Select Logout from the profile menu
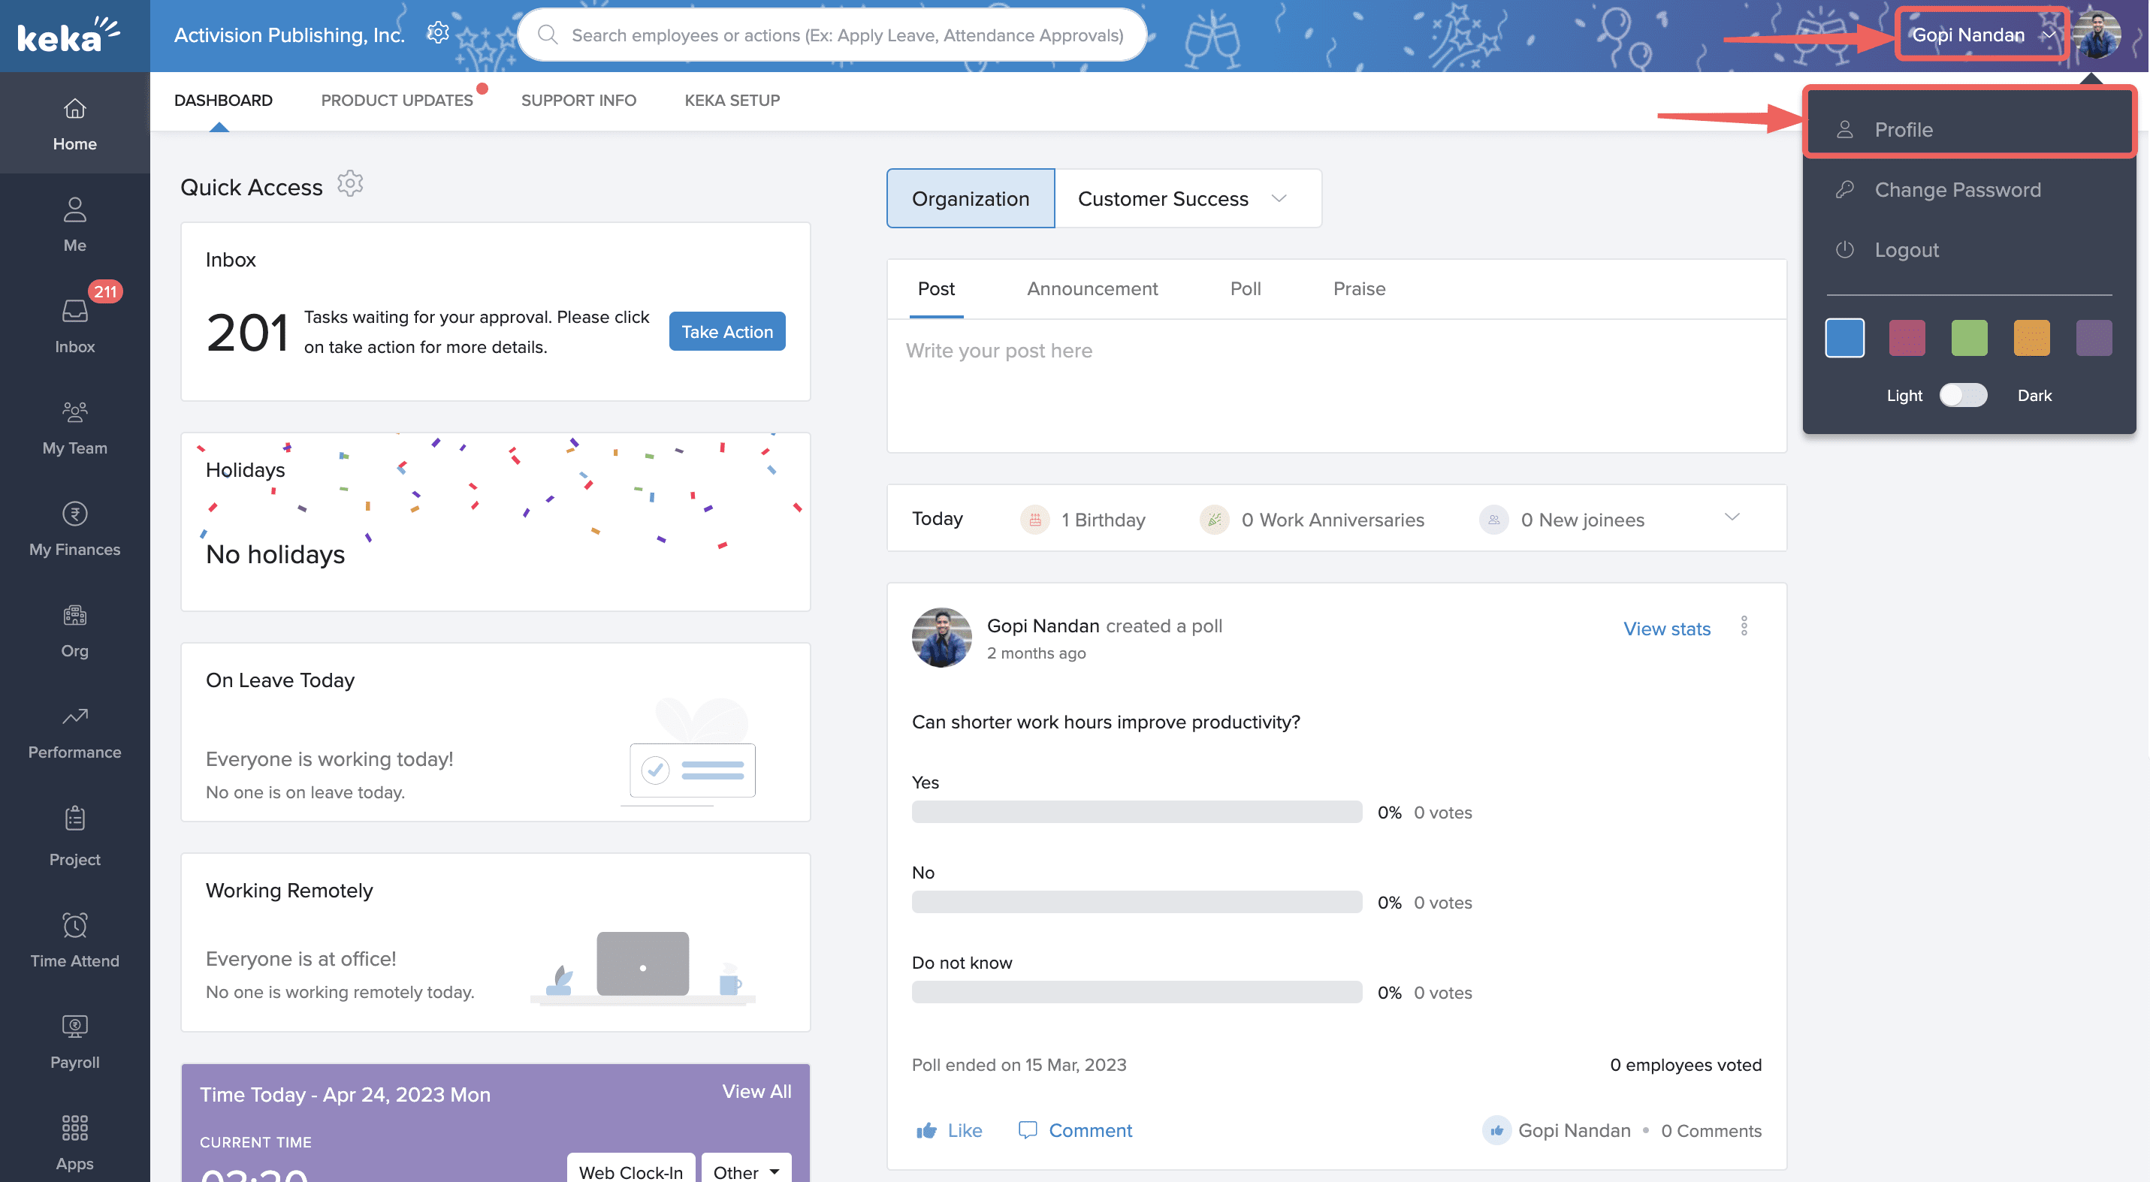 pos(1907,249)
